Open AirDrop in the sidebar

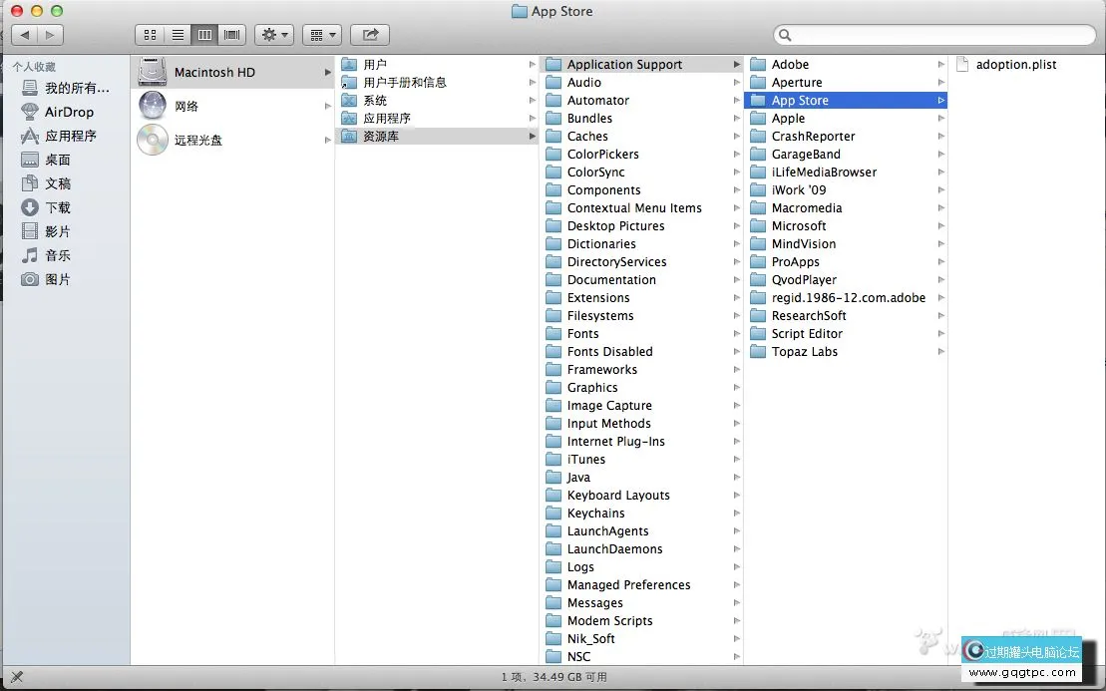(68, 112)
